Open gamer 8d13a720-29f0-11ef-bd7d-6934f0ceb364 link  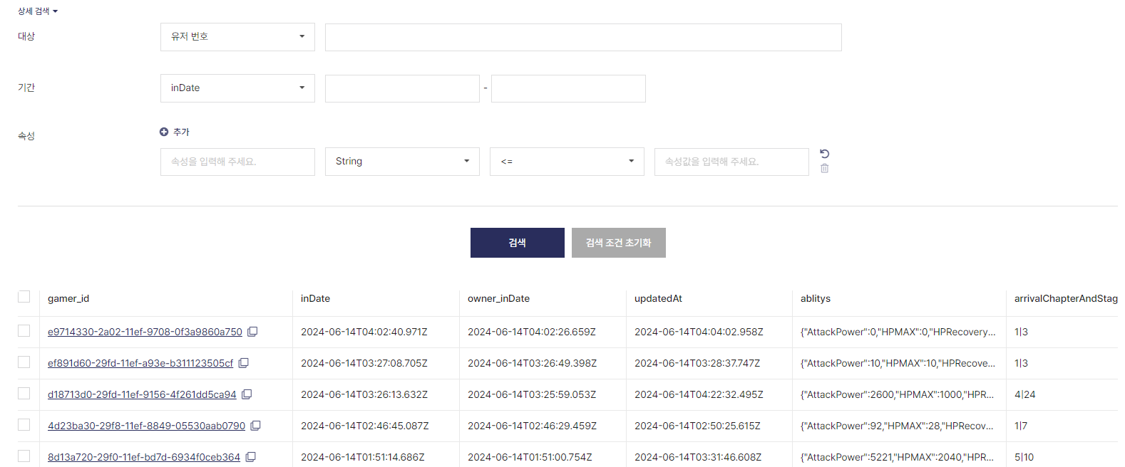144,457
